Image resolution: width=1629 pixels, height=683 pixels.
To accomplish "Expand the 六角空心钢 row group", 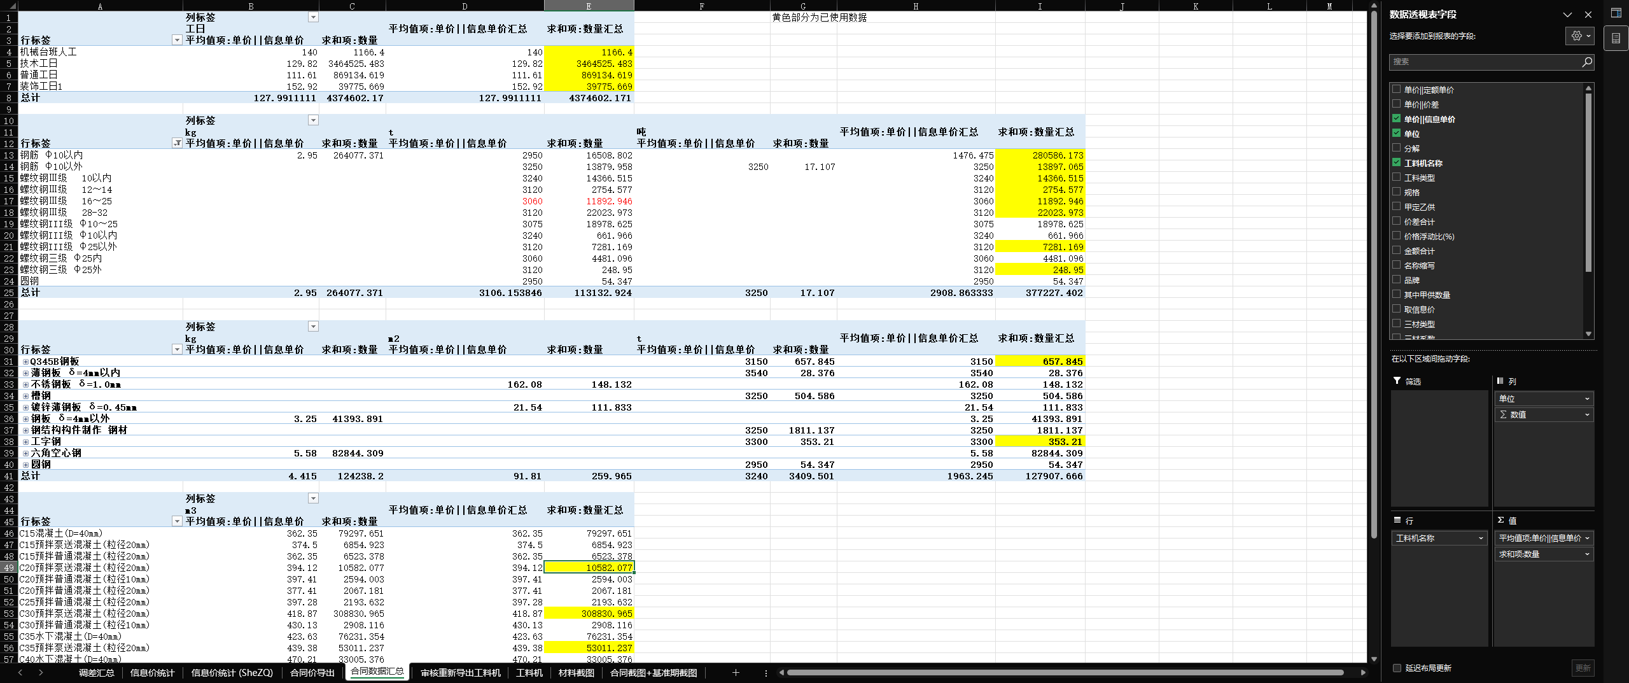I will pos(26,453).
